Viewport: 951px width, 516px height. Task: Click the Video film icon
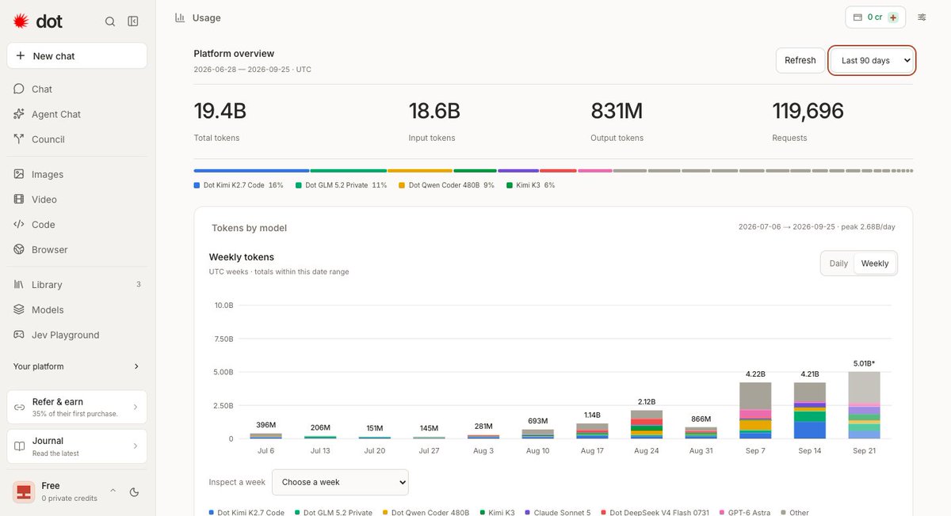pos(19,199)
